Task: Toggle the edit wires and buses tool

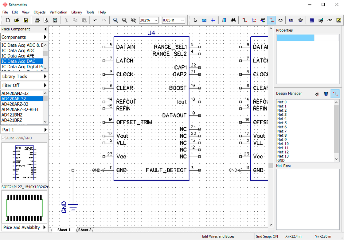Action: coord(272,20)
